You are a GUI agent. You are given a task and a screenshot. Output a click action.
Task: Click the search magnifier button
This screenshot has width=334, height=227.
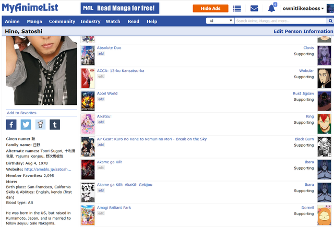(330, 21)
